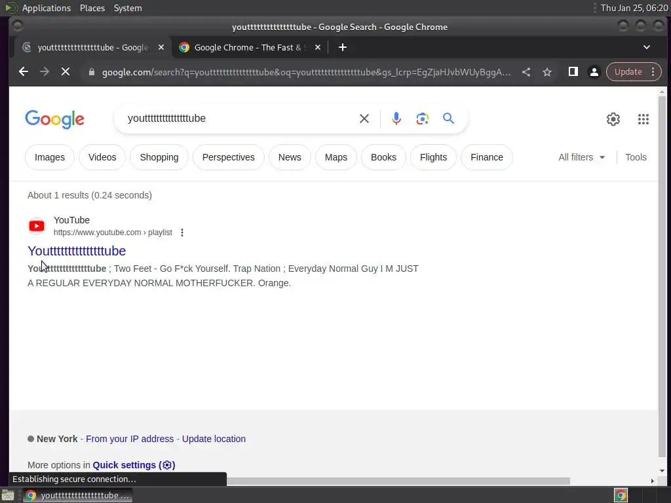Image resolution: width=671 pixels, height=503 pixels.
Task: Click the address bar URL
Action: pyautogui.click(x=306, y=72)
